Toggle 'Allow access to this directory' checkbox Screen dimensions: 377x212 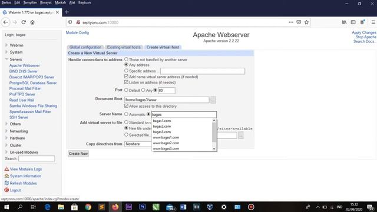coord(126,106)
